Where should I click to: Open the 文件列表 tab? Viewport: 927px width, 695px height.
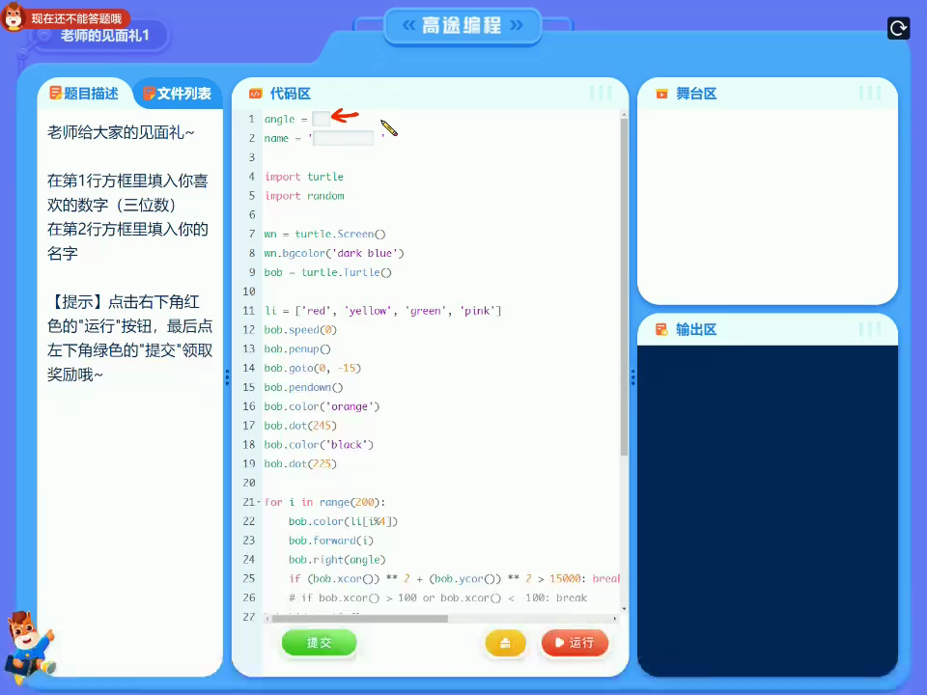tap(178, 94)
